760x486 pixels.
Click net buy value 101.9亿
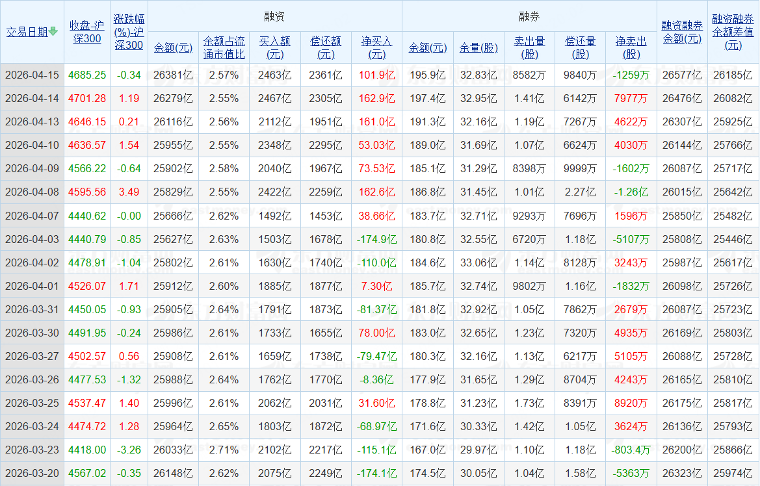point(376,75)
